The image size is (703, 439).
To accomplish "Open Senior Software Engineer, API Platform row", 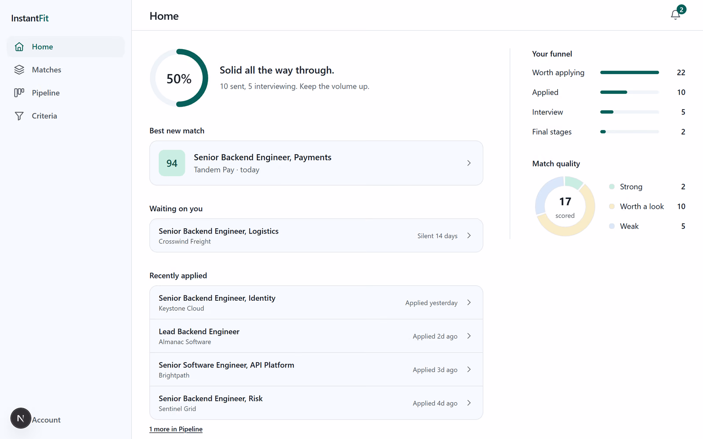I will click(x=316, y=370).
